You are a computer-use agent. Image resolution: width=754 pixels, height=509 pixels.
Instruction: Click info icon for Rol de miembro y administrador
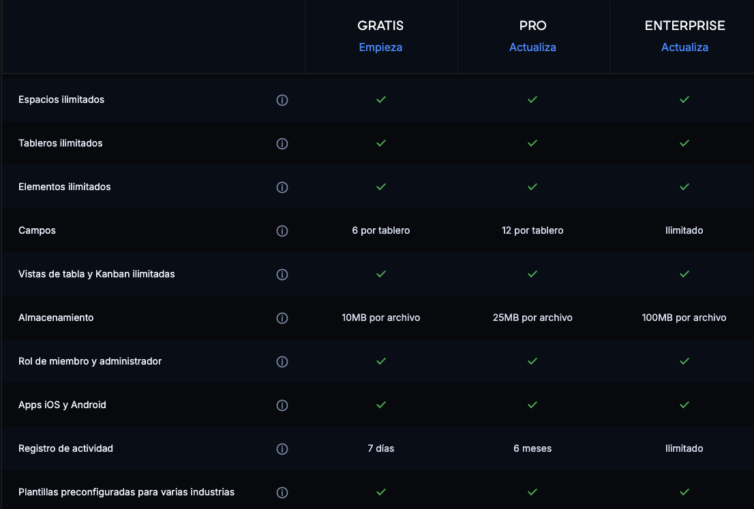coord(282,362)
